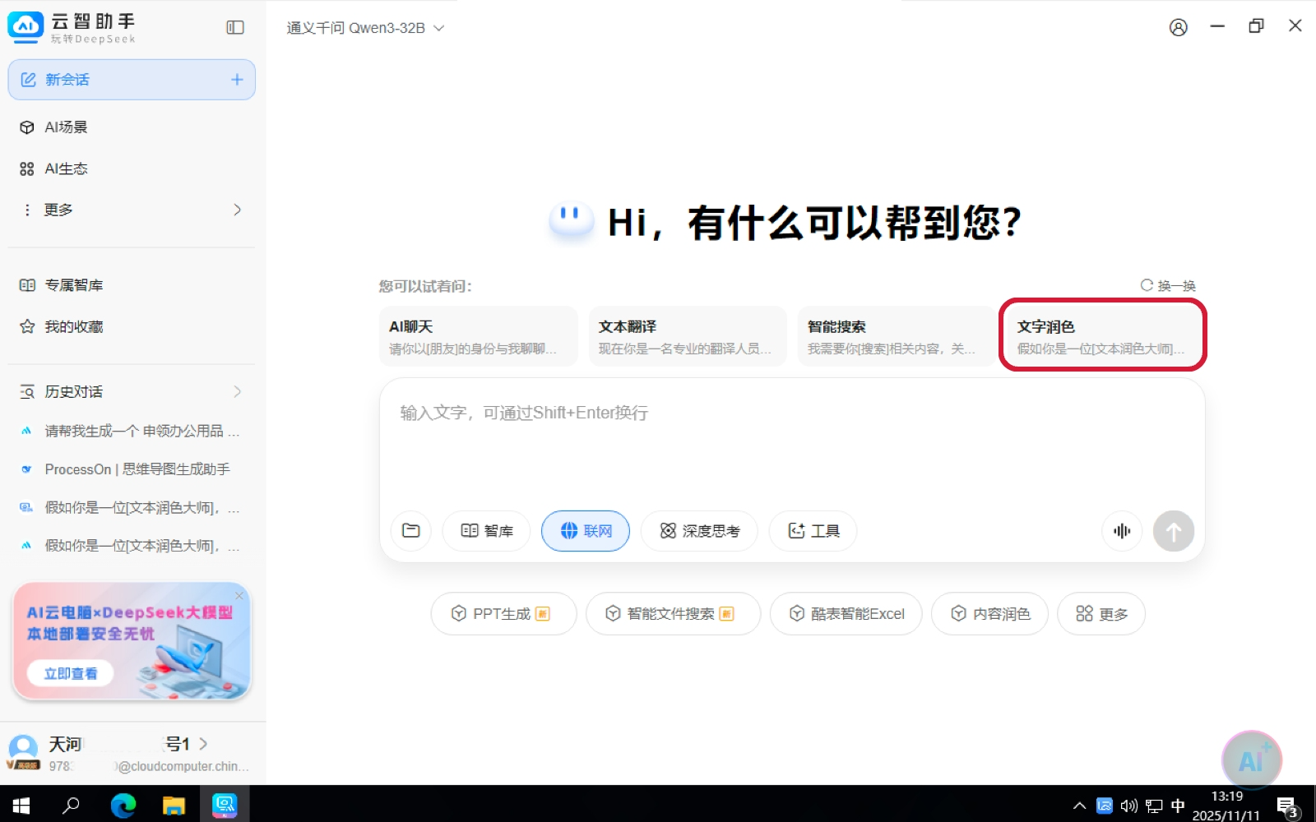This screenshot has height=822, width=1316.
Task: Select the 文本翻译 suggestion card
Action: click(x=688, y=335)
